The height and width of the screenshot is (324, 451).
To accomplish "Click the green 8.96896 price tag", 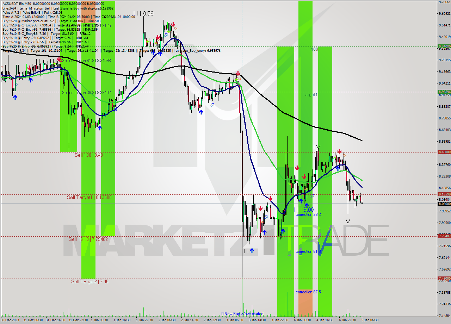I will [x=444, y=92].
